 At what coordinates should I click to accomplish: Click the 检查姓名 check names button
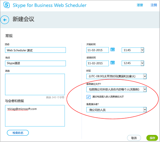[18, 133]
